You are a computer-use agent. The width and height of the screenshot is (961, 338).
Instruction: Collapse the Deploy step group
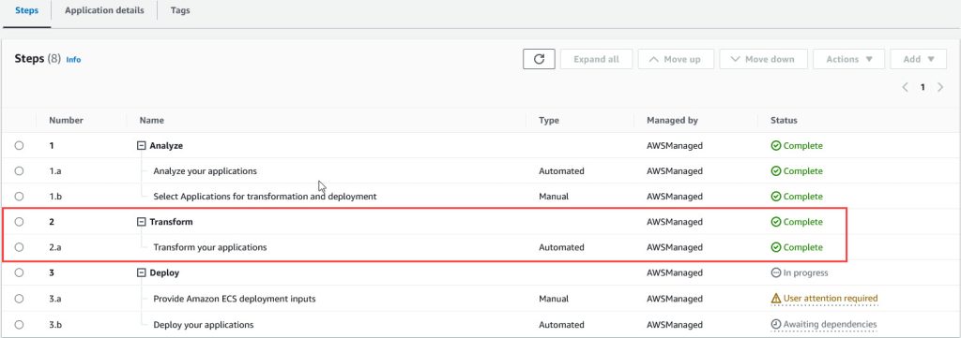coord(142,273)
